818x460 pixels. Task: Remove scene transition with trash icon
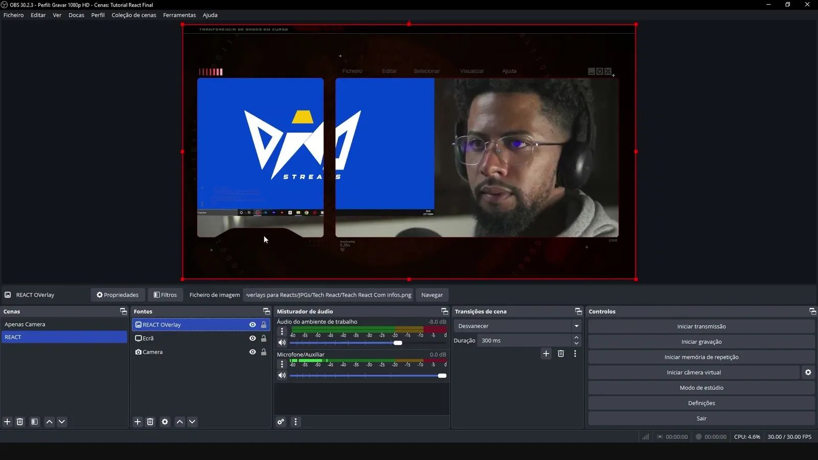[561, 353]
